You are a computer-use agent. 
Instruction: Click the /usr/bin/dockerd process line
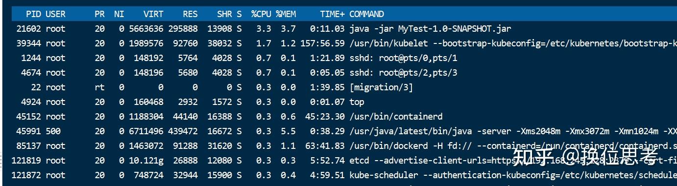click(x=344, y=146)
